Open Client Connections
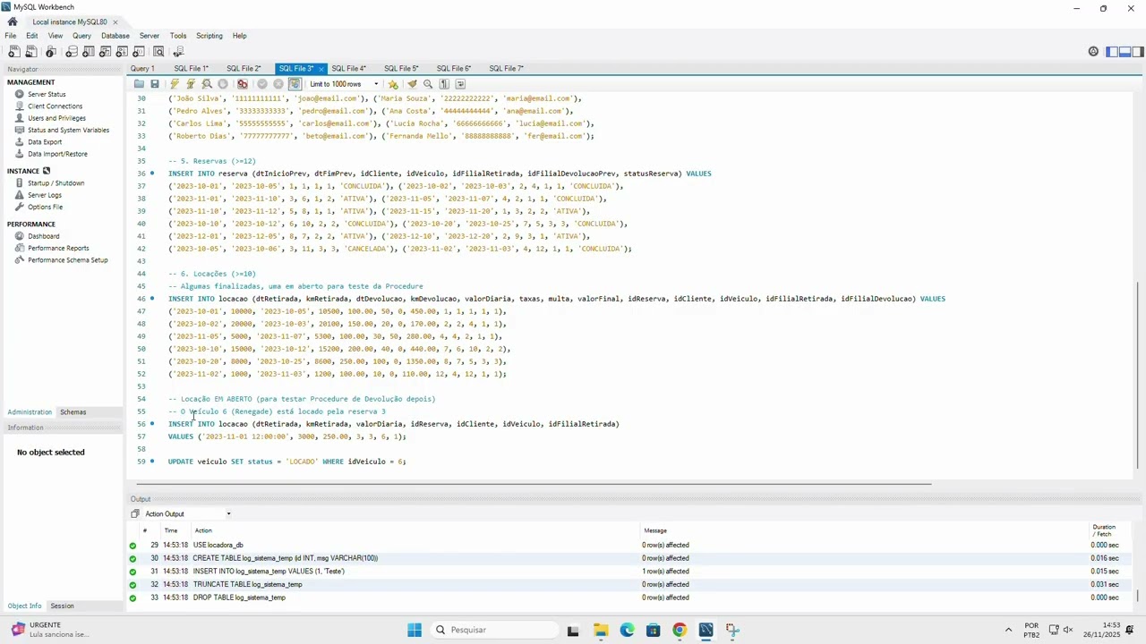 pyautogui.click(x=55, y=106)
